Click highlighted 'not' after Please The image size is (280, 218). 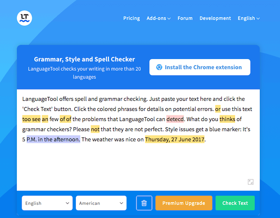[95, 129]
